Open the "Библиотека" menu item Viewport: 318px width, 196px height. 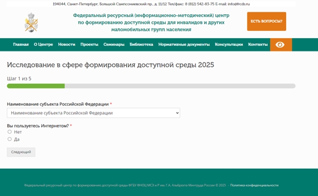(142, 44)
